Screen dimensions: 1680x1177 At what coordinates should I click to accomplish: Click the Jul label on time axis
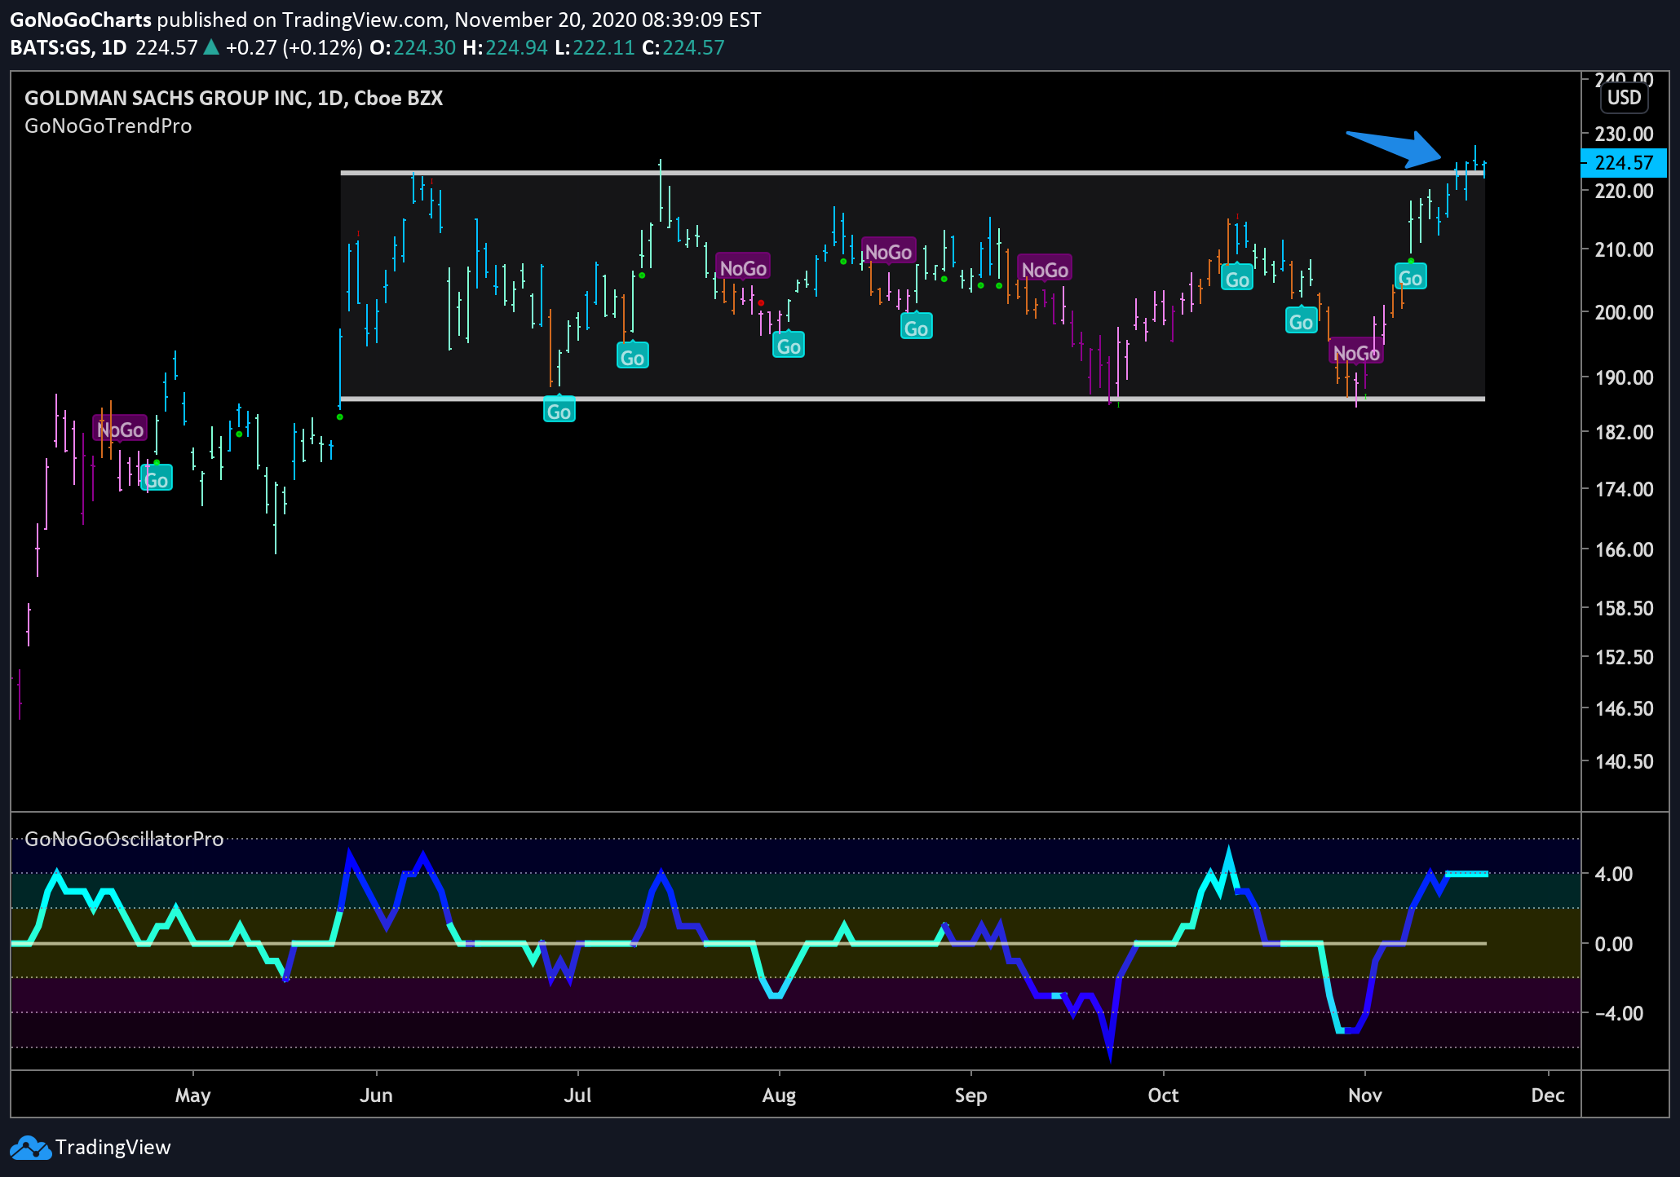(x=577, y=1095)
